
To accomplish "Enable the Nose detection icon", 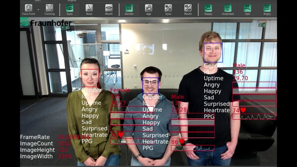I will [x=89, y=8].
